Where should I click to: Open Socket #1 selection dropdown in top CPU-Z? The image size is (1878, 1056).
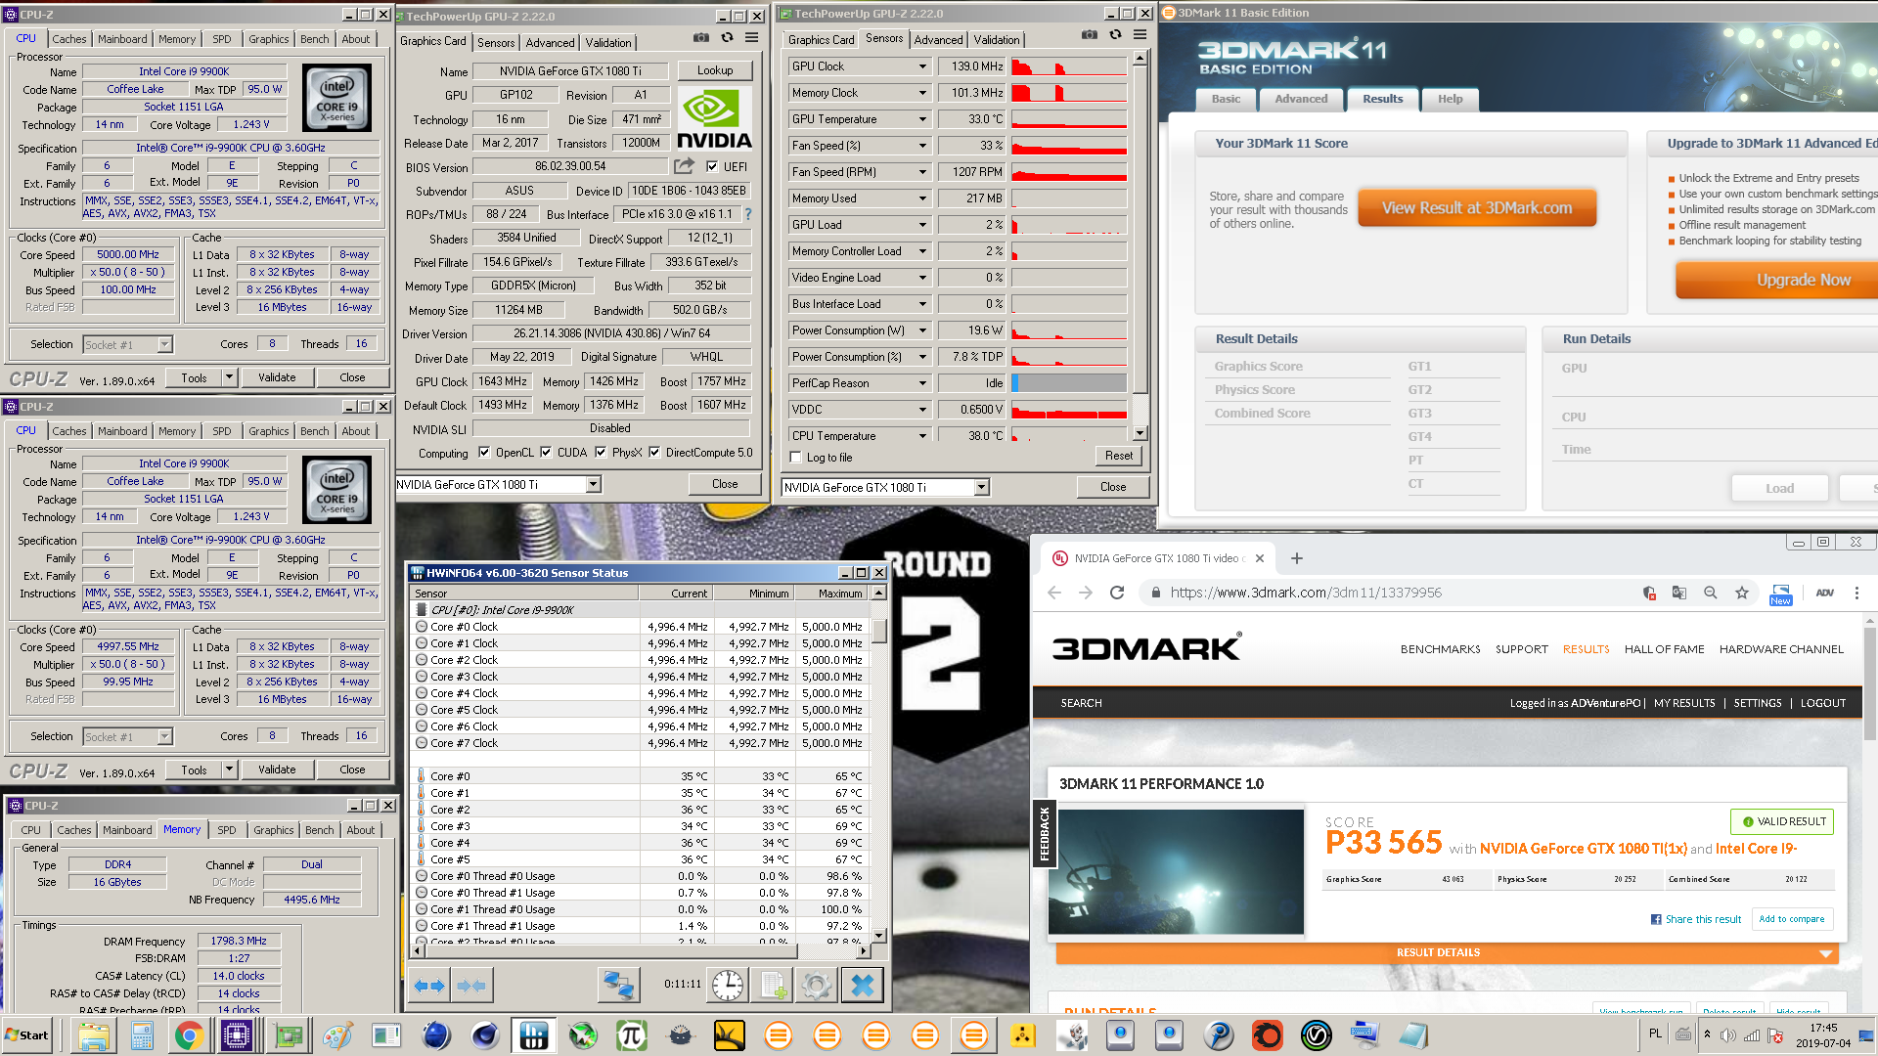[x=164, y=344]
